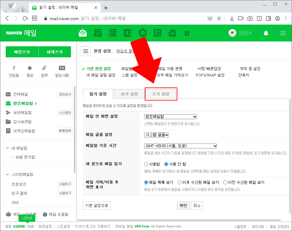Click the Naver Mail envelope icon
The image size is (292, 231).
(83, 33)
